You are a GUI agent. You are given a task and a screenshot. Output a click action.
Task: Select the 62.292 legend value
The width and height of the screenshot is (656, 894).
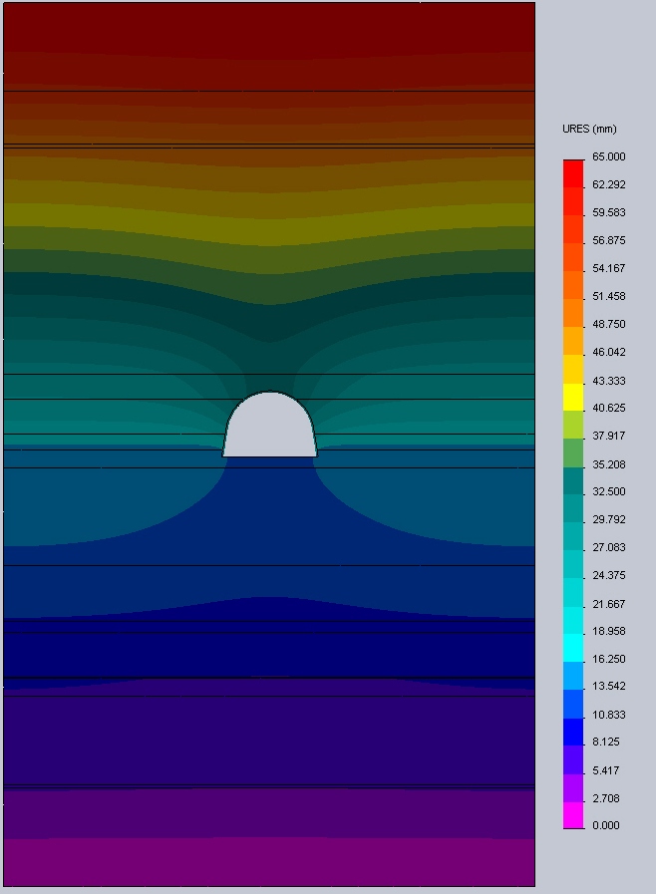609,184
